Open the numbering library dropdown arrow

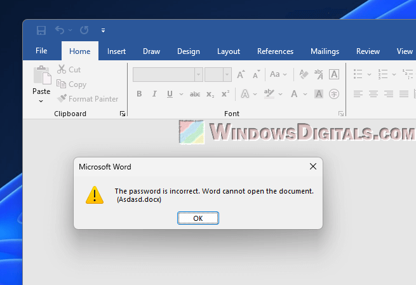[394, 74]
